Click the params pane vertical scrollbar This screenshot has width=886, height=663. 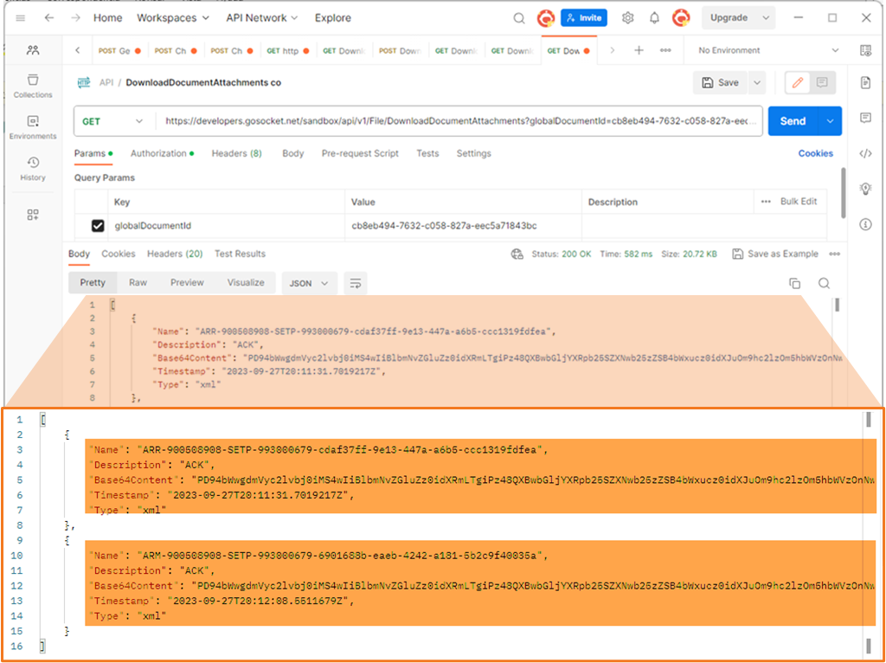click(843, 192)
